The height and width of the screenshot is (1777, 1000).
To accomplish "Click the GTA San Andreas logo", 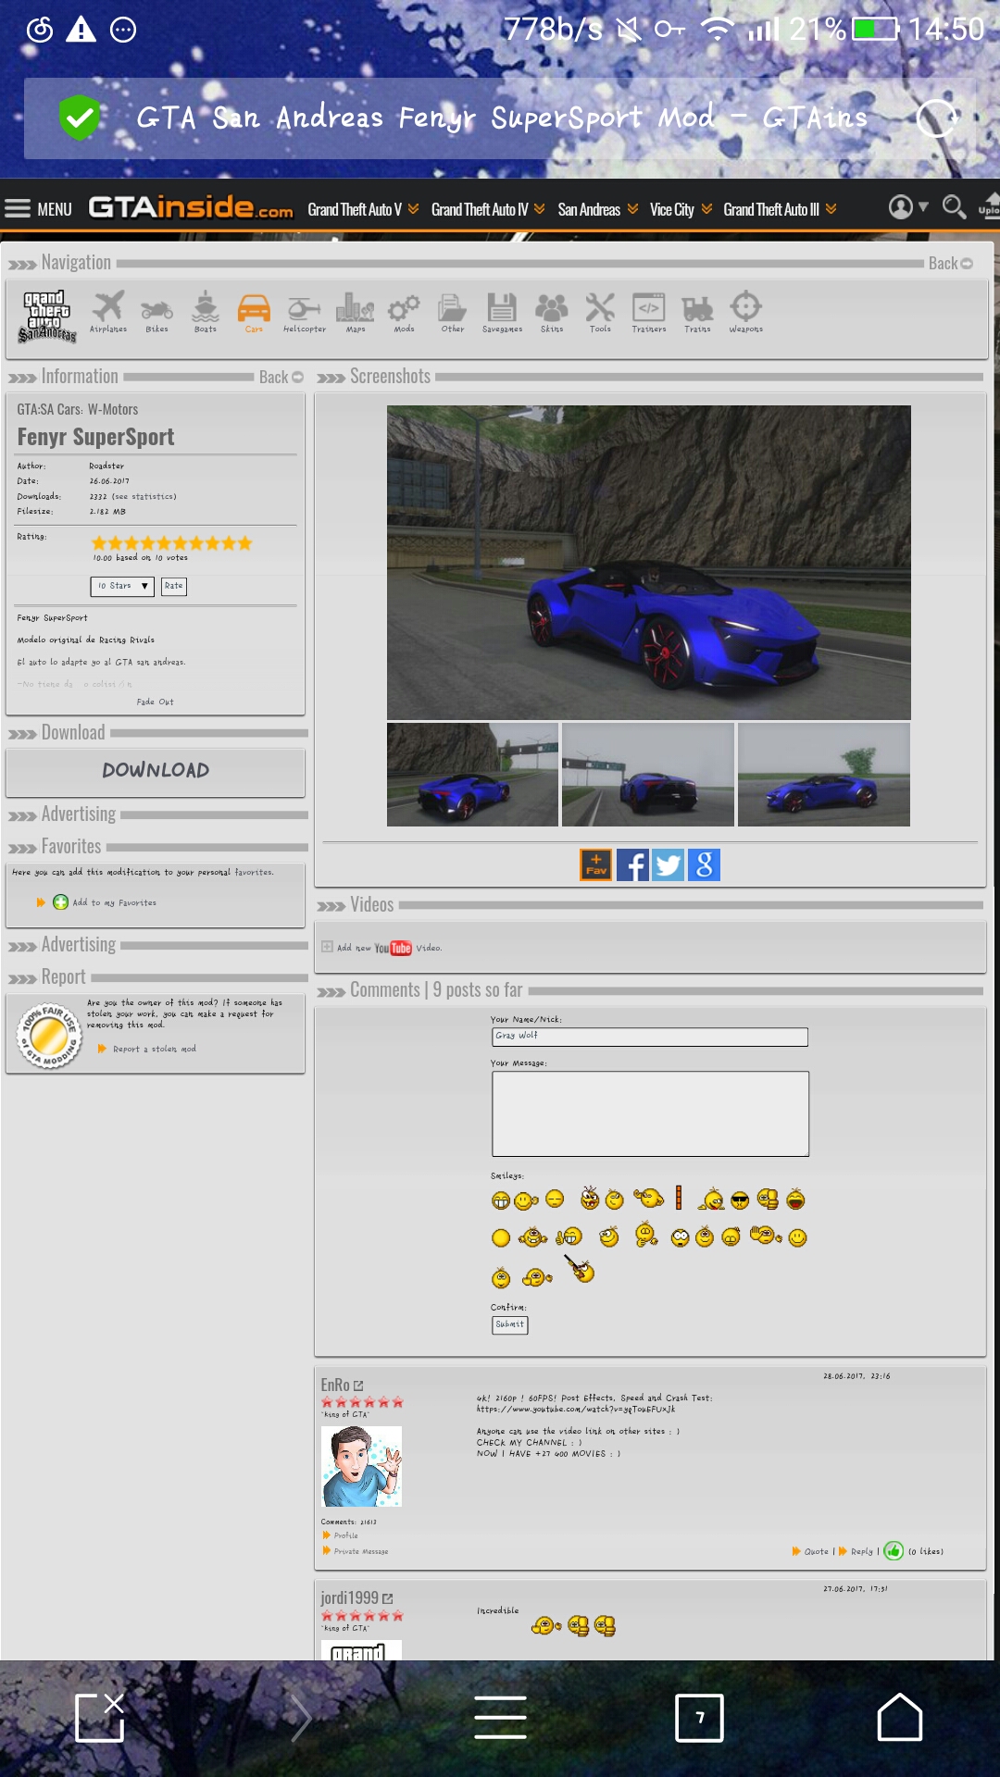I will [x=47, y=317].
